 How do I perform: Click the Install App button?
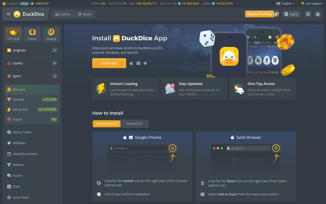(109, 63)
